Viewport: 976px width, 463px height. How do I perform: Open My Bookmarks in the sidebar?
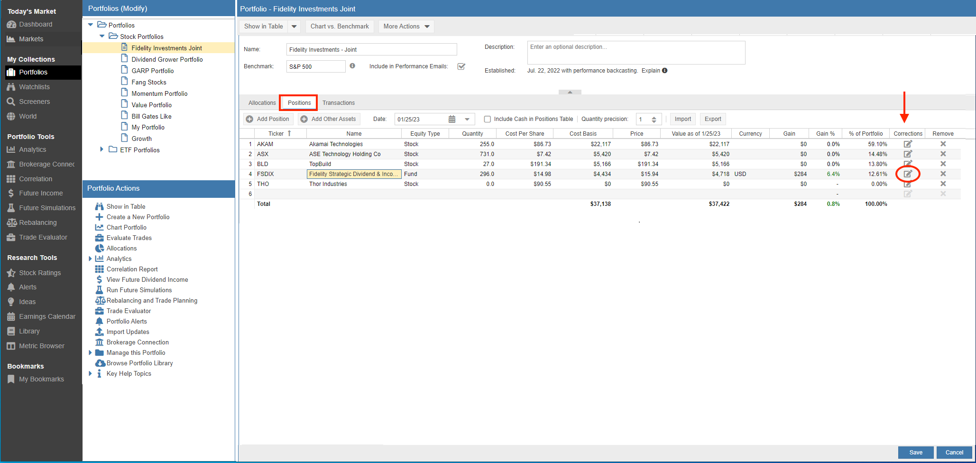(41, 379)
